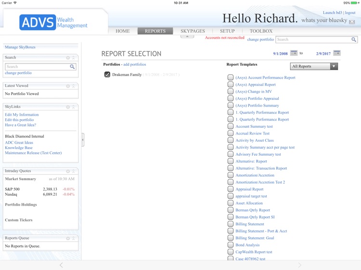Click the 2/9/2017 end date
This screenshot has height=270, width=361.
point(323,53)
